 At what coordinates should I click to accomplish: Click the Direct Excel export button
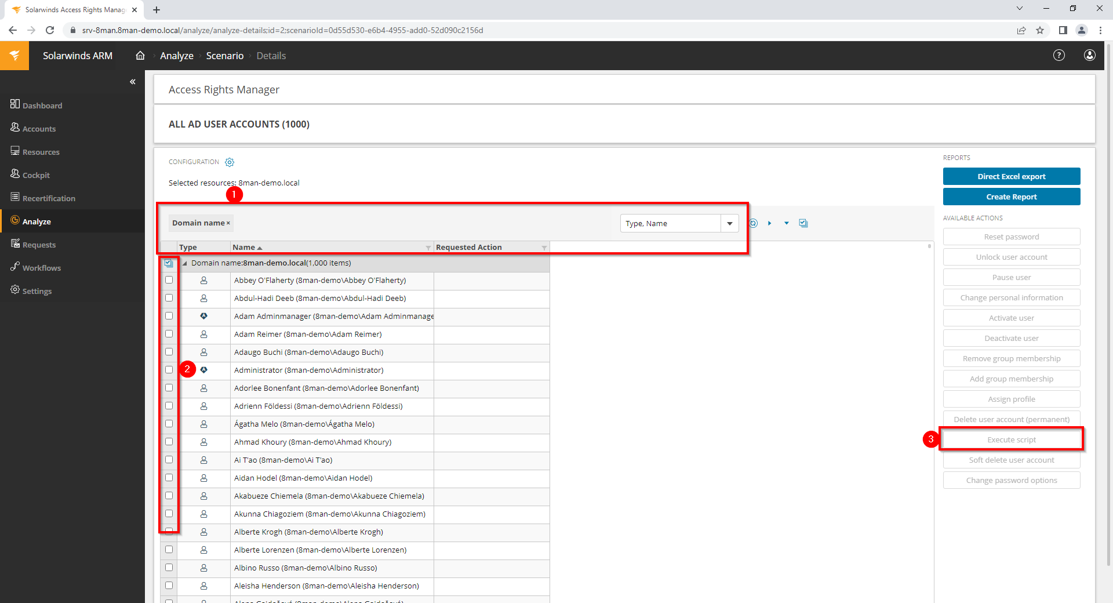[1012, 176]
